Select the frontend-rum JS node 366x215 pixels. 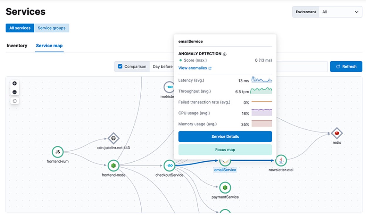pyautogui.click(x=58, y=152)
